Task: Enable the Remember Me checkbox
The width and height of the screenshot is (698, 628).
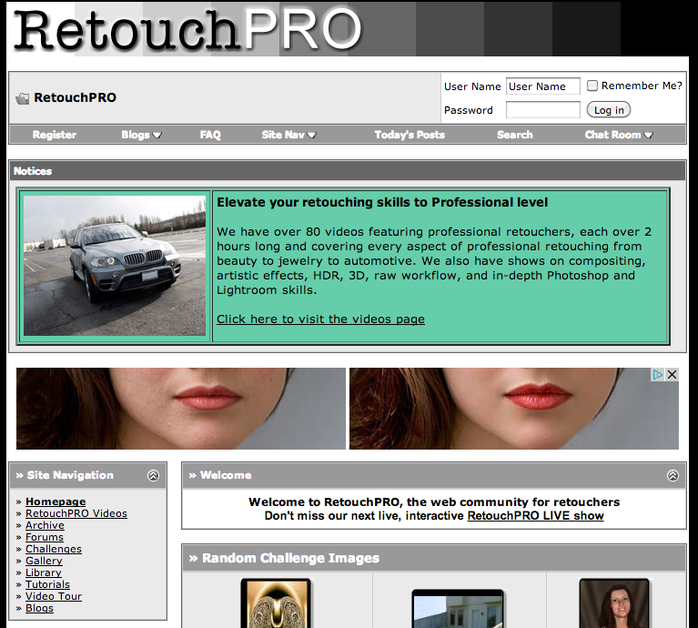Action: [x=592, y=86]
